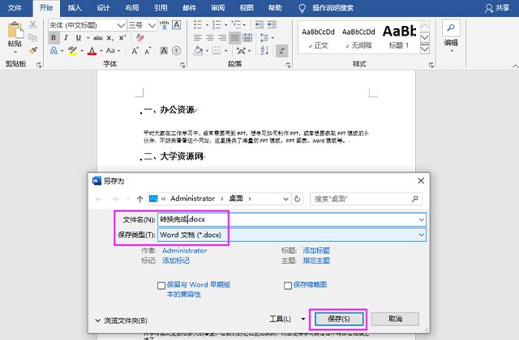This screenshot has height=340, width=519.
Task: Click the Paste clipboard icon
Action: coord(15,31)
